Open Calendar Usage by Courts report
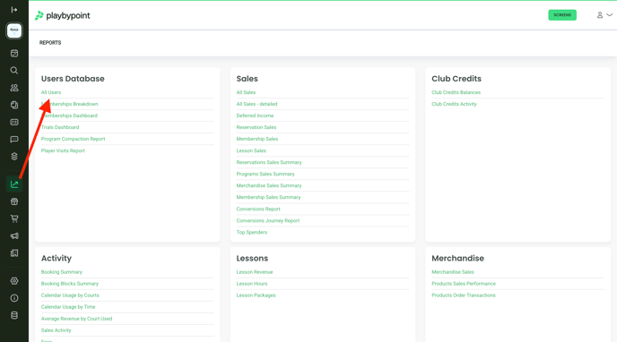This screenshot has width=617, height=342. (x=70, y=295)
